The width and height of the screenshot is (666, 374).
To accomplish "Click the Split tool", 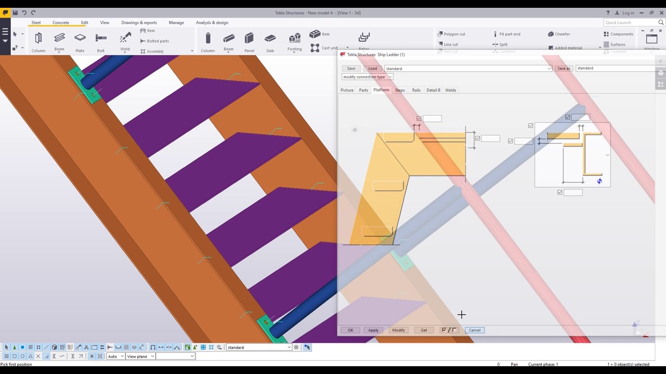I will (x=499, y=45).
